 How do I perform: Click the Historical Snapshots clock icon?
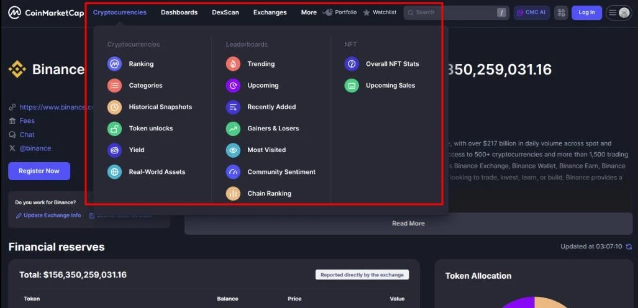click(x=115, y=107)
